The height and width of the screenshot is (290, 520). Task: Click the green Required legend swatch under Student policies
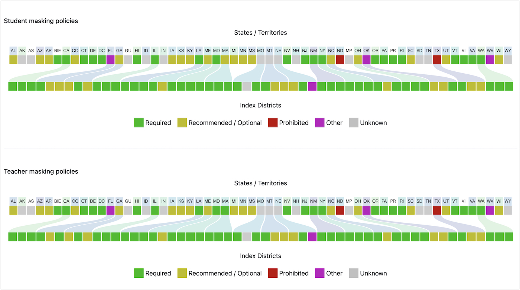(139, 123)
